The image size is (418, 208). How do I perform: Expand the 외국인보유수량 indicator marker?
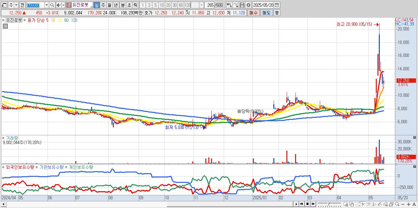4,167
